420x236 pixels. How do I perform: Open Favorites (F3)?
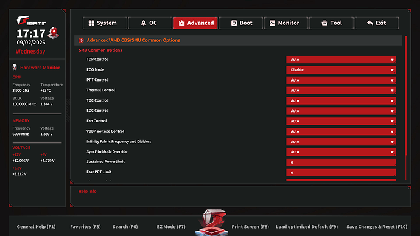[85, 227]
